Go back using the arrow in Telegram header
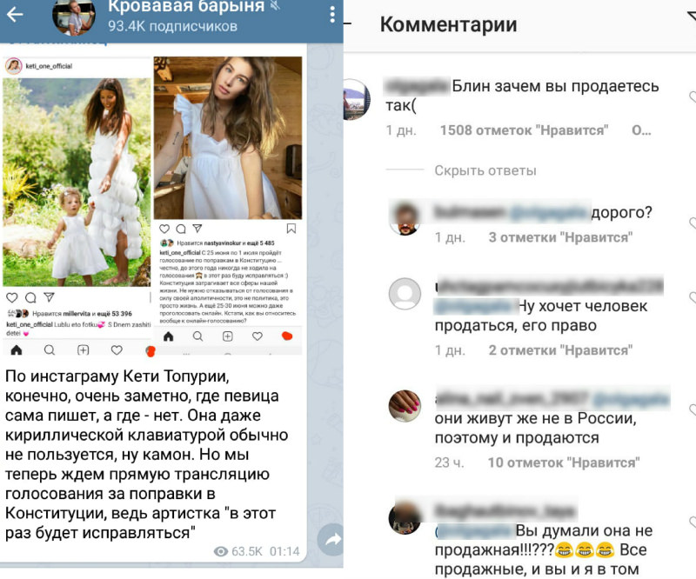The height and width of the screenshot is (579, 696). click(15, 15)
